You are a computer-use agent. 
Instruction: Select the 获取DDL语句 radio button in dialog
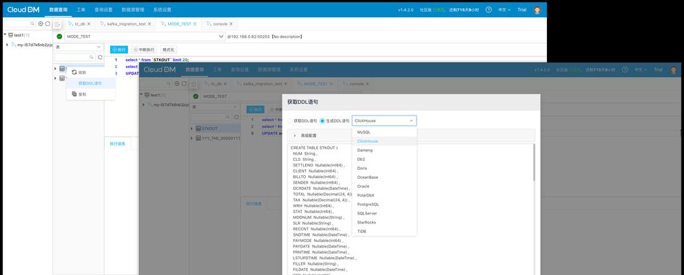coord(291,120)
